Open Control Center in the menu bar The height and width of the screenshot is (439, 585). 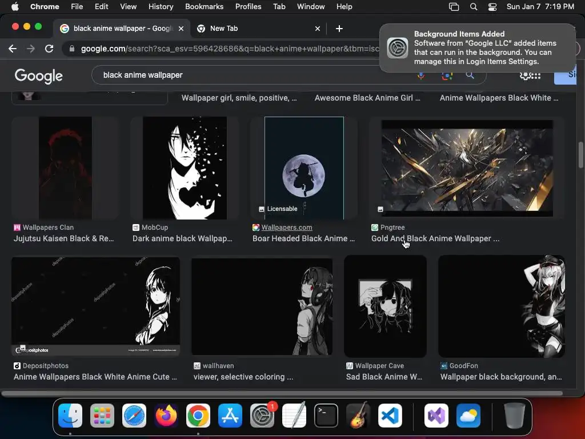(x=492, y=7)
